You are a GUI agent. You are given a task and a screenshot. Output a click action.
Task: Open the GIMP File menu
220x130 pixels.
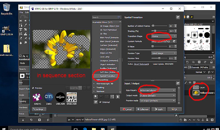pyautogui.click(x=21, y=12)
